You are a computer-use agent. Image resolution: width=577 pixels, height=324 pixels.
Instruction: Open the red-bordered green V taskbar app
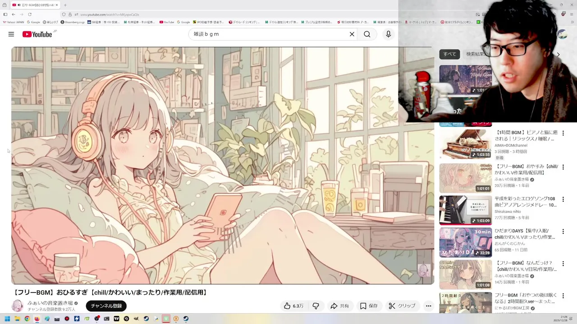(x=166, y=319)
